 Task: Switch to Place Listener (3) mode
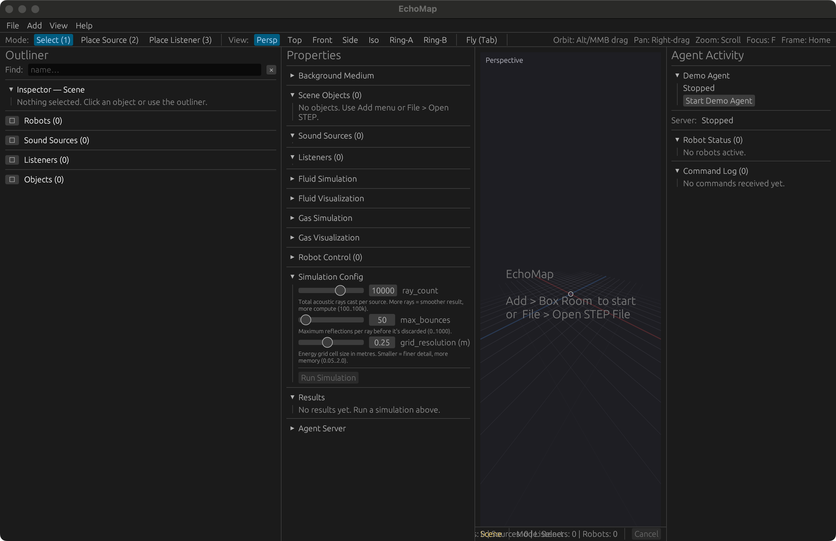pyautogui.click(x=181, y=40)
